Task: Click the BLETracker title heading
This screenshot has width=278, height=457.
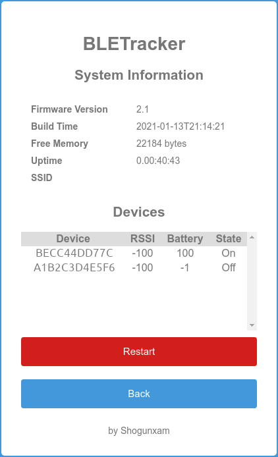Action: click(134, 44)
